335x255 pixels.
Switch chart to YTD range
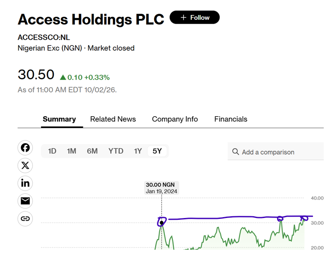click(x=116, y=151)
